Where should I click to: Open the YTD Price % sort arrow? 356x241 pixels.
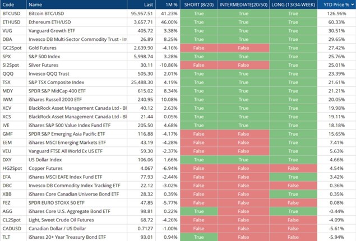point(352,4)
